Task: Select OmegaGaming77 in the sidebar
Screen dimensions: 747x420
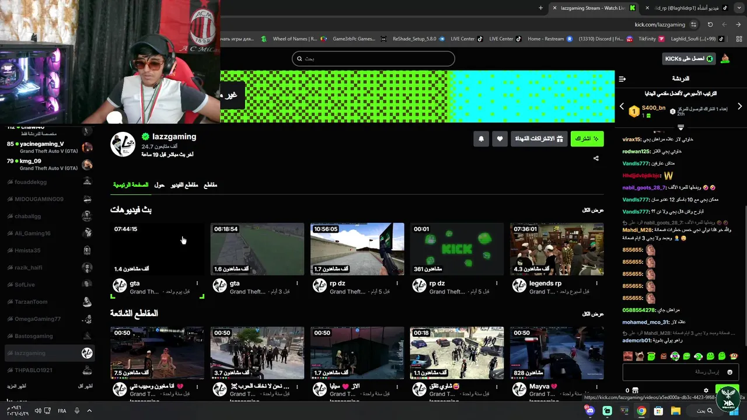Action: click(49, 319)
